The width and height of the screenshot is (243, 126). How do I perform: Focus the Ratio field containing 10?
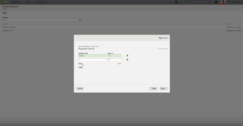coord(114,56)
